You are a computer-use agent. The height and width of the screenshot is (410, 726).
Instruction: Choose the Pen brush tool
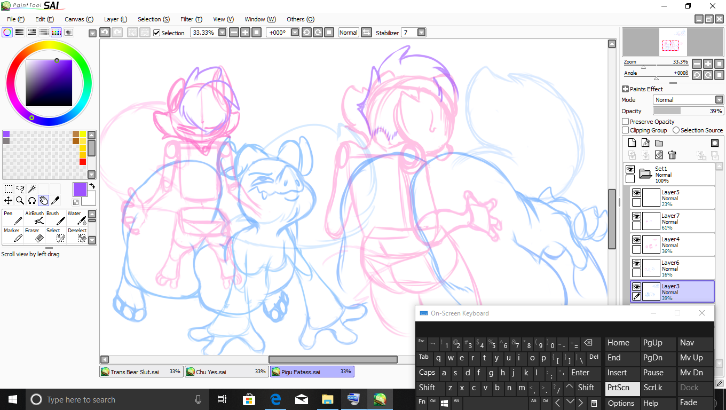coord(13,217)
